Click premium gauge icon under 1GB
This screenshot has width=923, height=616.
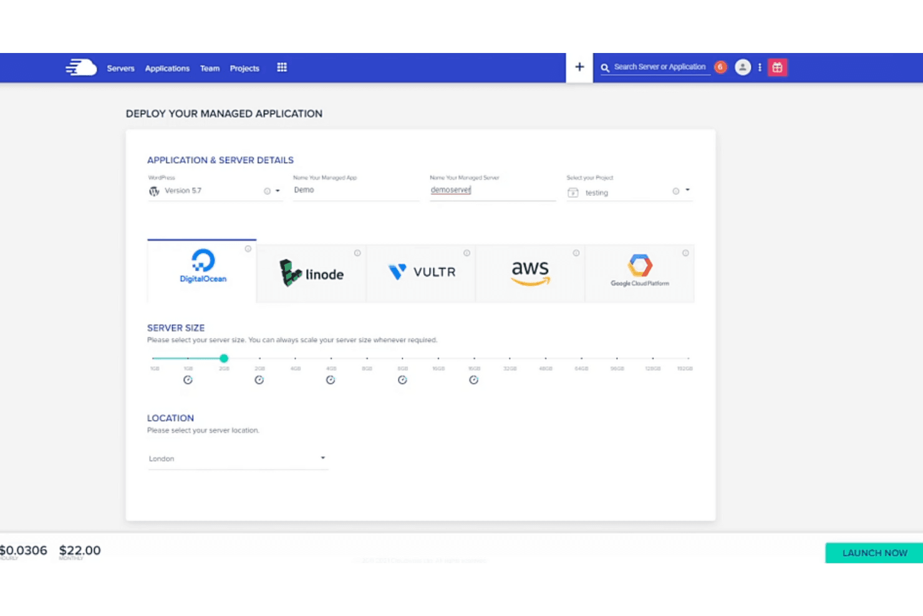coord(188,380)
